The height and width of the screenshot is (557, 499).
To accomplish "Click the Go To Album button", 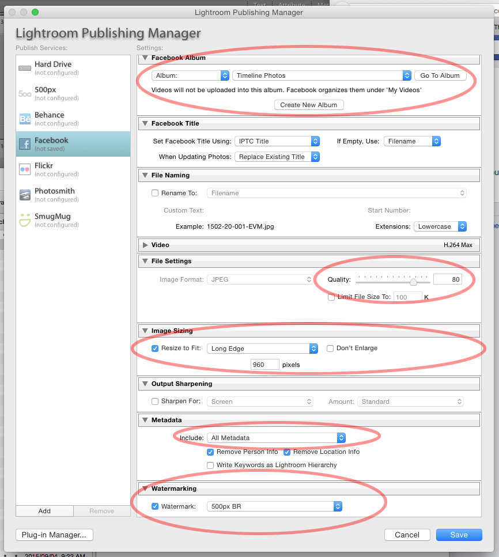I will pyautogui.click(x=440, y=75).
